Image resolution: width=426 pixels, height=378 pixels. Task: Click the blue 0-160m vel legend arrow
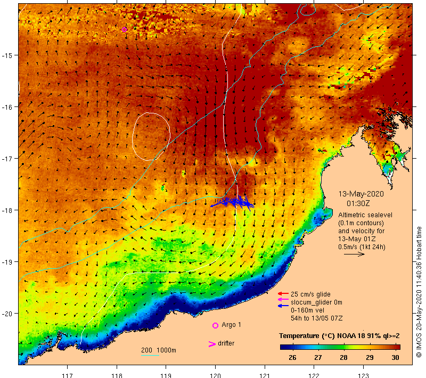(283, 306)
